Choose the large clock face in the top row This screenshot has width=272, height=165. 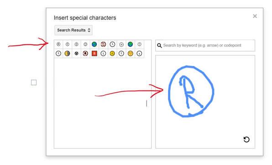(x=112, y=44)
